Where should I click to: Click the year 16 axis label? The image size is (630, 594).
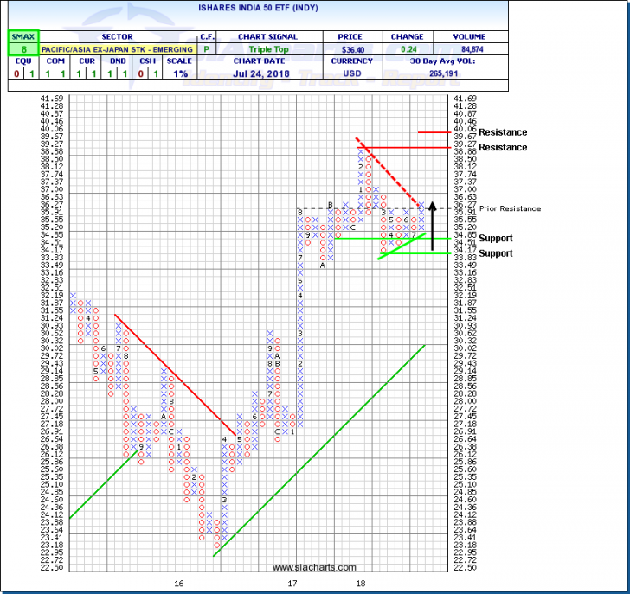point(179,584)
